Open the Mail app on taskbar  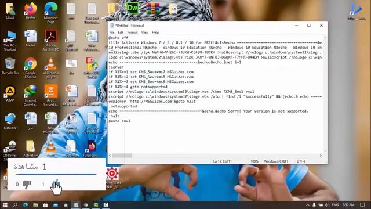pyautogui.click(x=56, y=205)
